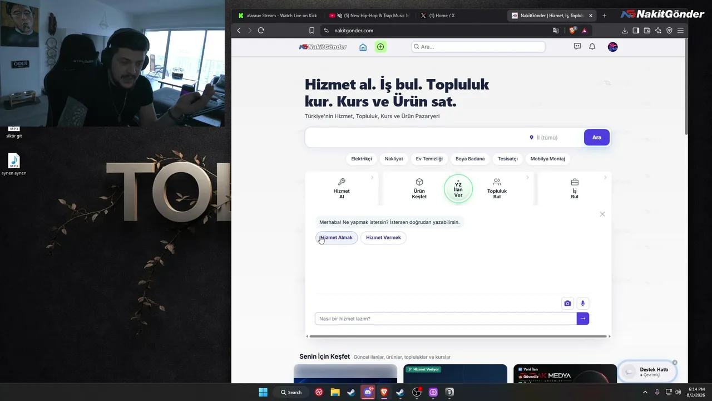Open the İş Bul category card
The width and height of the screenshot is (712, 401).
tap(575, 189)
